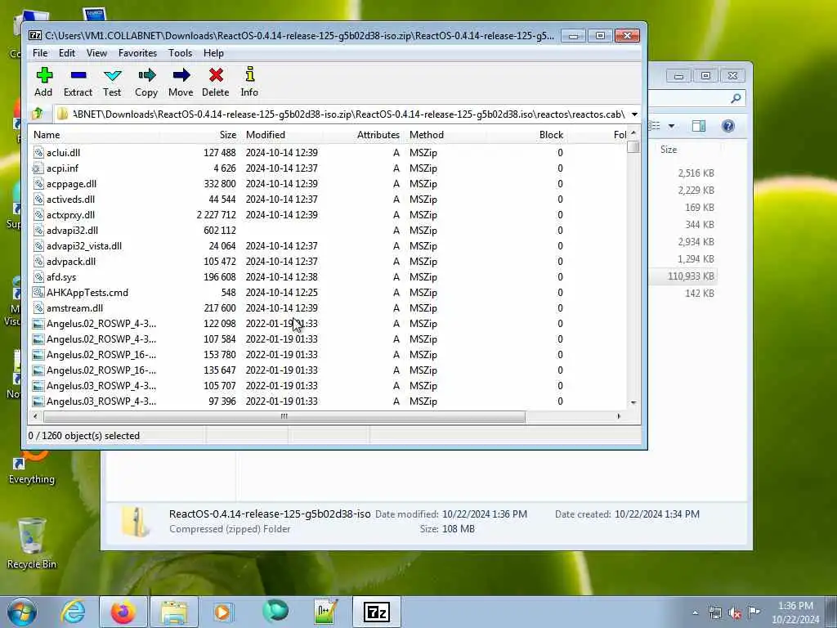Screen dimensions: 837x628
Task: Click the vertical scrollbar down arrow
Action: [x=633, y=402]
